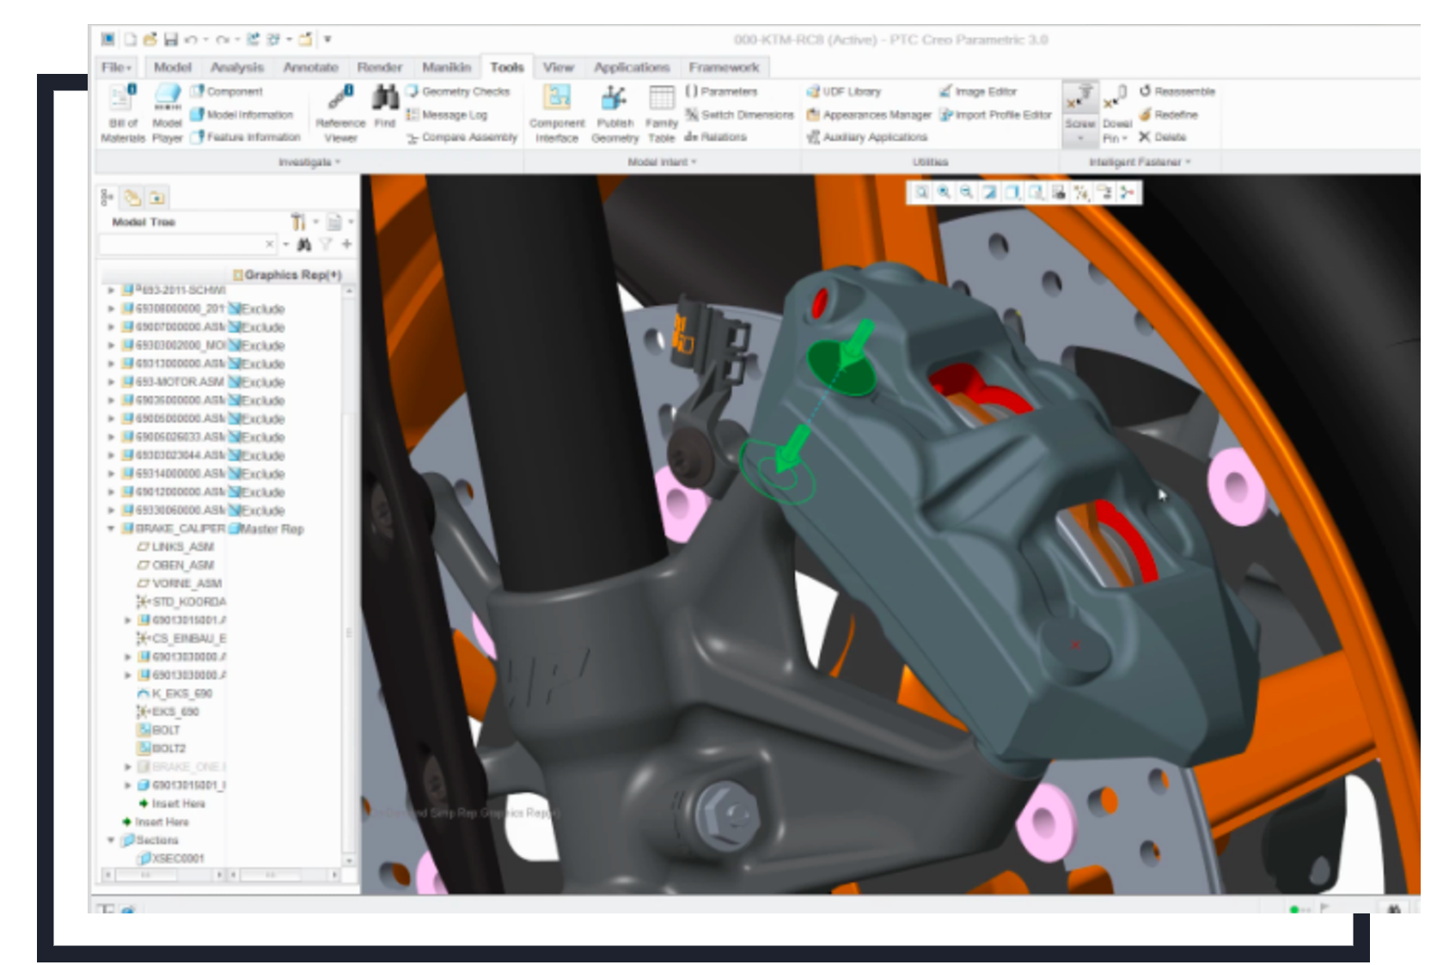Click the Save icon in quick access toolbar
1437x965 pixels.
170,40
